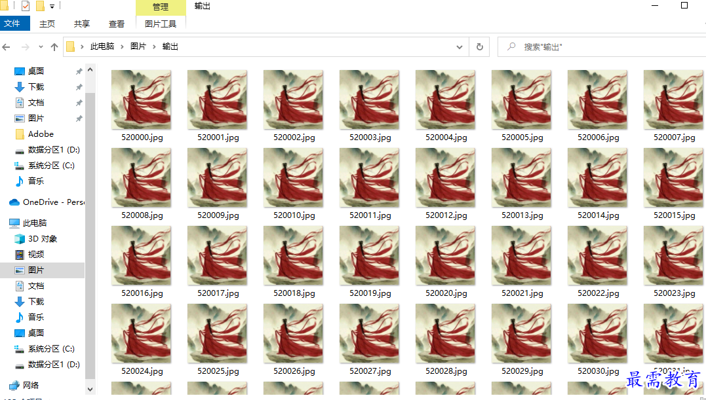Click 图片 in the address path

pyautogui.click(x=138, y=46)
